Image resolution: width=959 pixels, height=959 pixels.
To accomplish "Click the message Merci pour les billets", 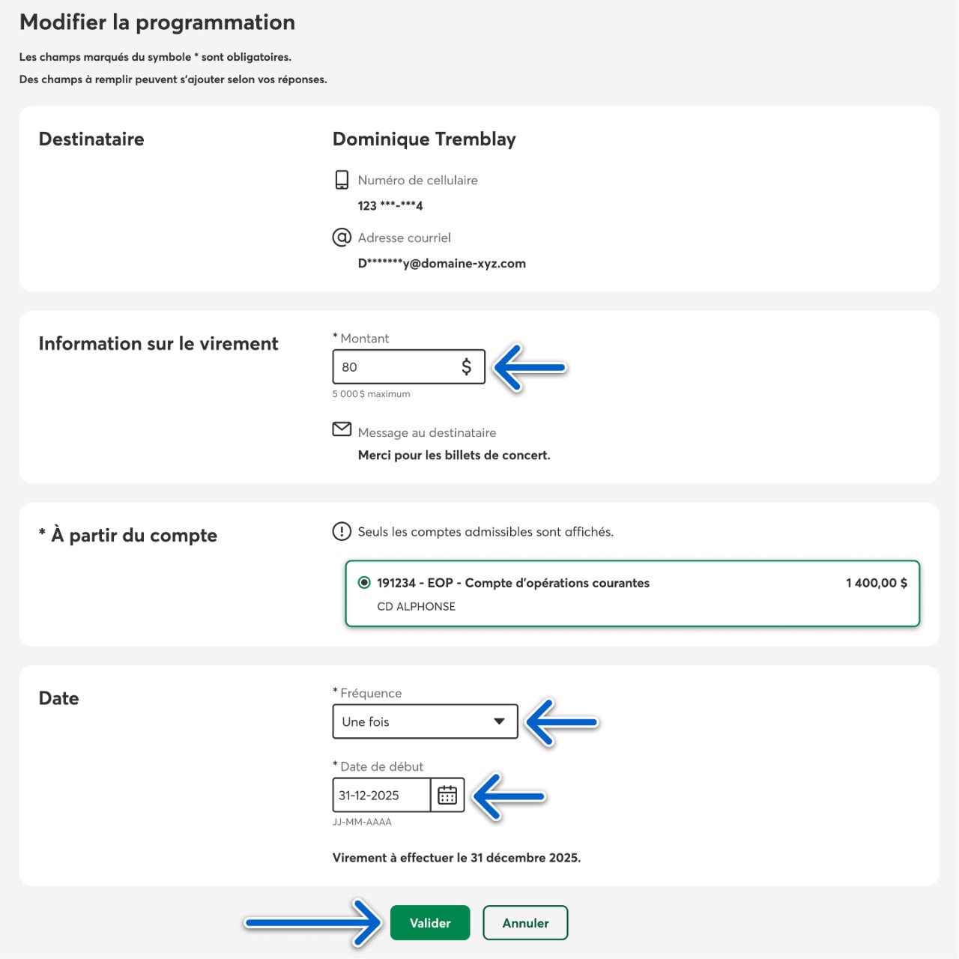I will [x=454, y=456].
